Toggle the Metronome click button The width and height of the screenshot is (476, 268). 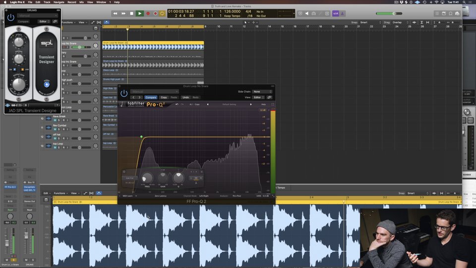point(342,13)
